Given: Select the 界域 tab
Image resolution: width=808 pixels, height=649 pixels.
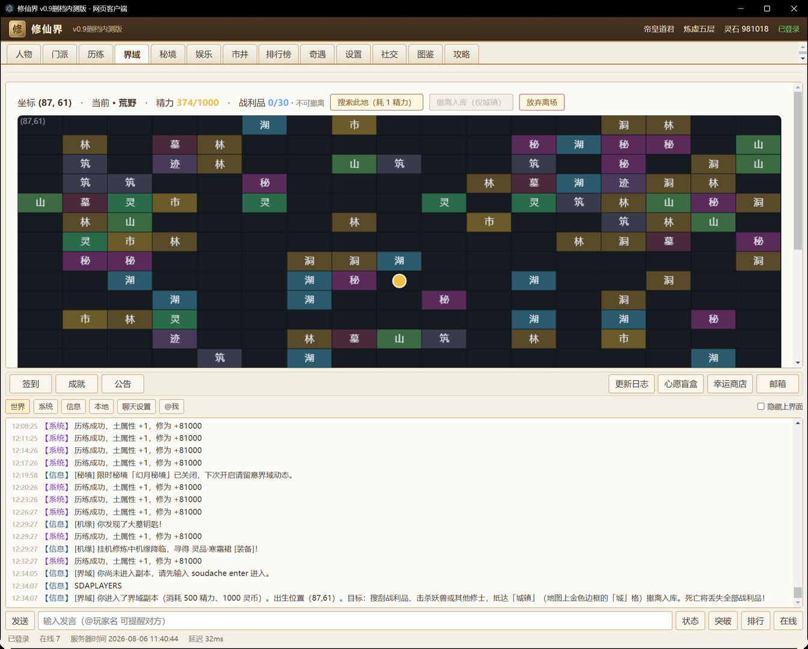Looking at the screenshot, I should [132, 54].
